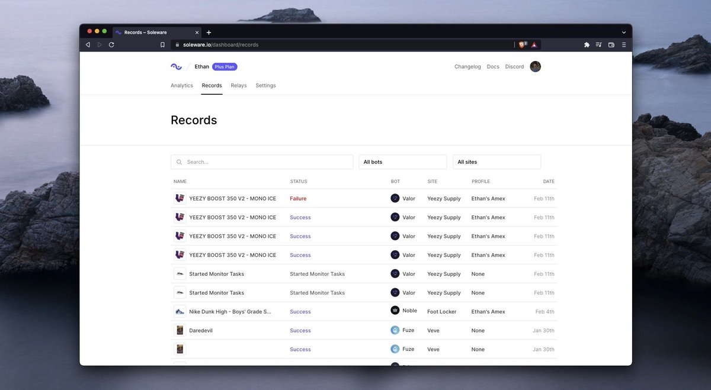Viewport: 711px width, 390px height.
Task: Open the All sites dropdown
Action: (x=497, y=162)
